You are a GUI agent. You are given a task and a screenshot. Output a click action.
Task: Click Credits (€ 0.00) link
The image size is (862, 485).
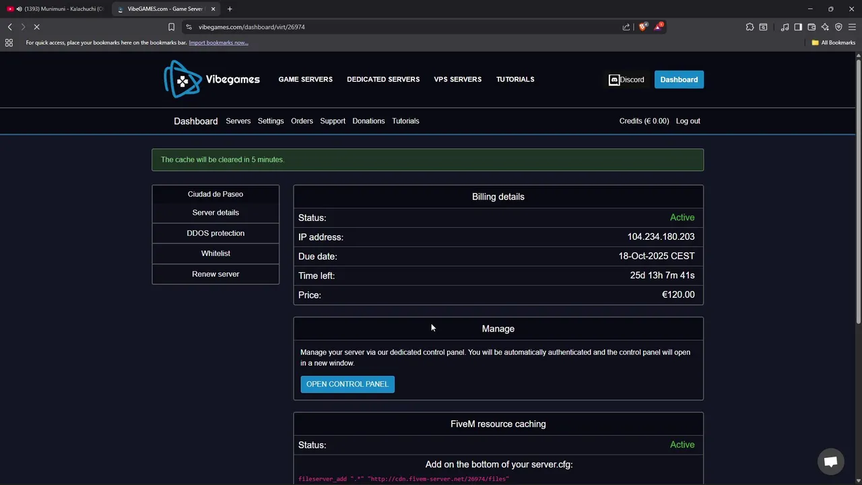[644, 121]
